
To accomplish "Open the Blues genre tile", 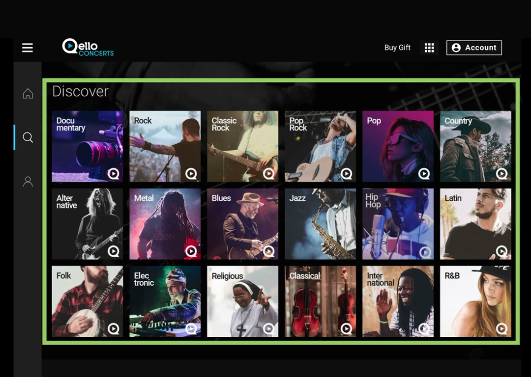I will [x=242, y=224].
